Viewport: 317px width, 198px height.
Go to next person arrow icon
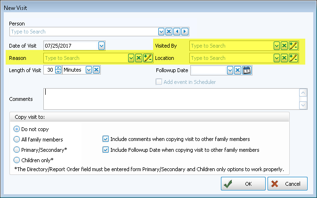pyautogui.click(x=185, y=32)
